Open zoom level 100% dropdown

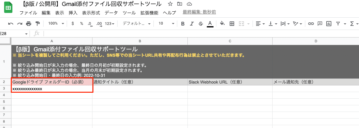point(56,23)
